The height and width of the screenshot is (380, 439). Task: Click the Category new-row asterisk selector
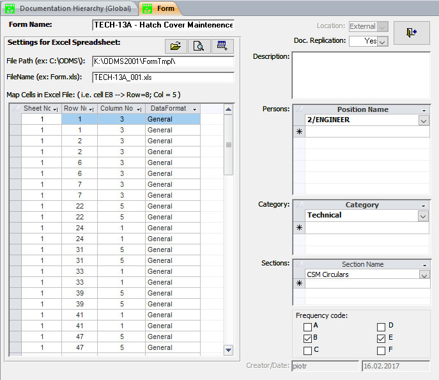[299, 227]
